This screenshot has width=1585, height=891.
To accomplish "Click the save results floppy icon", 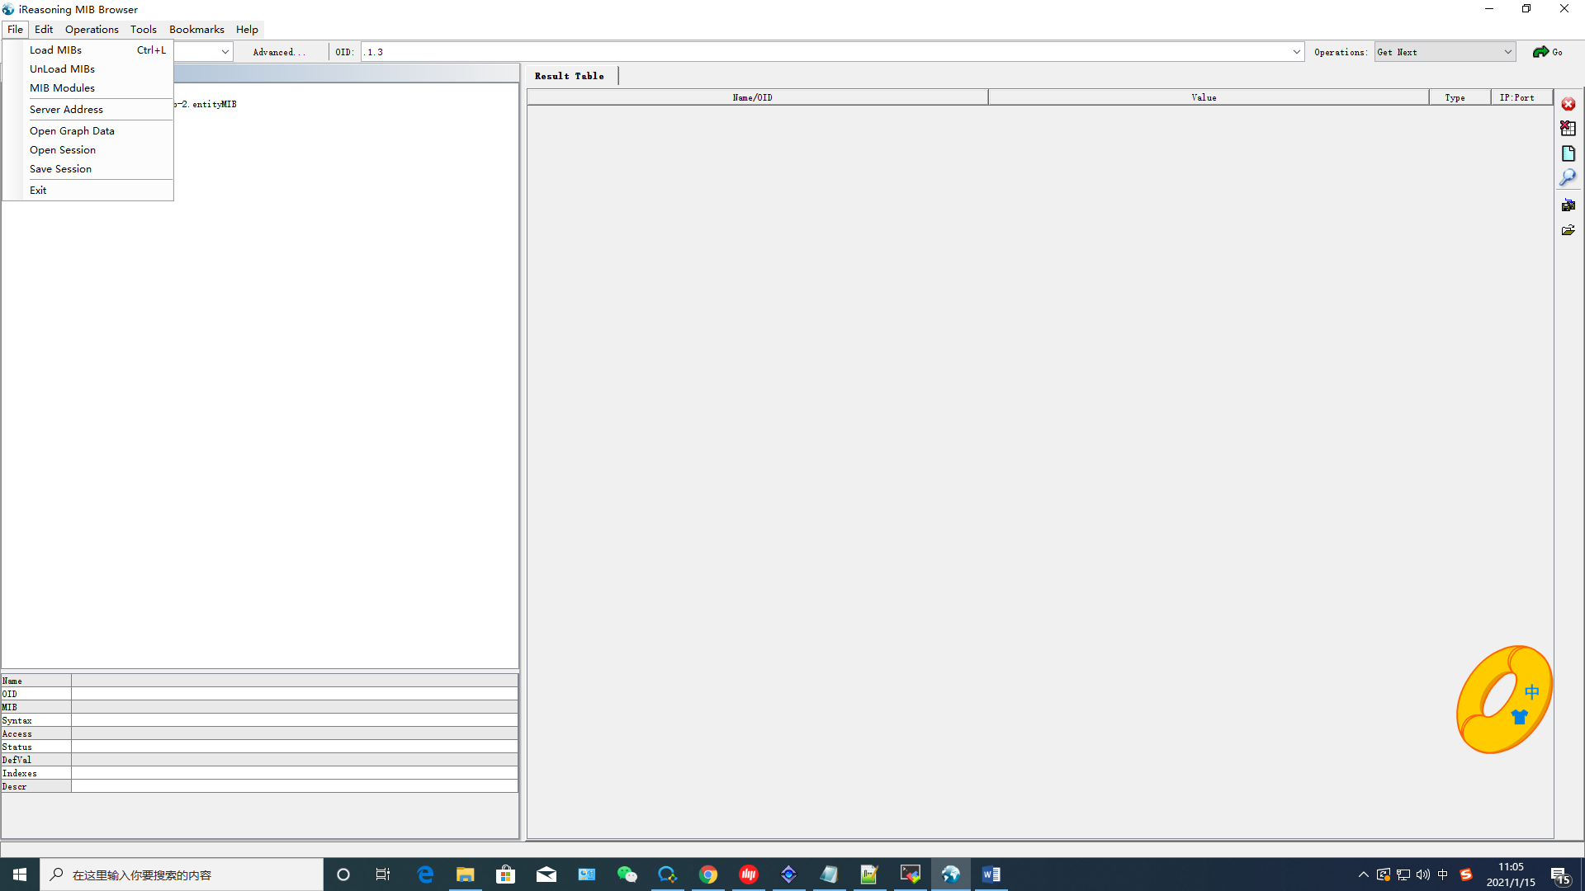I will [1568, 205].
